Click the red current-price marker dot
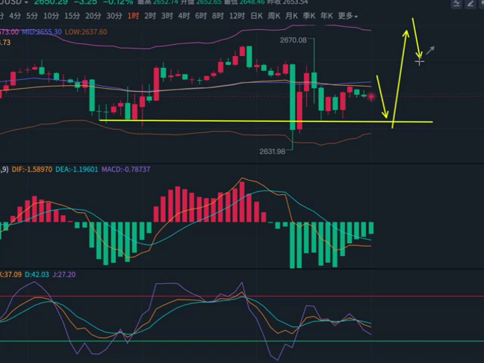Viewport: 484px width, 363px height. pos(371,97)
